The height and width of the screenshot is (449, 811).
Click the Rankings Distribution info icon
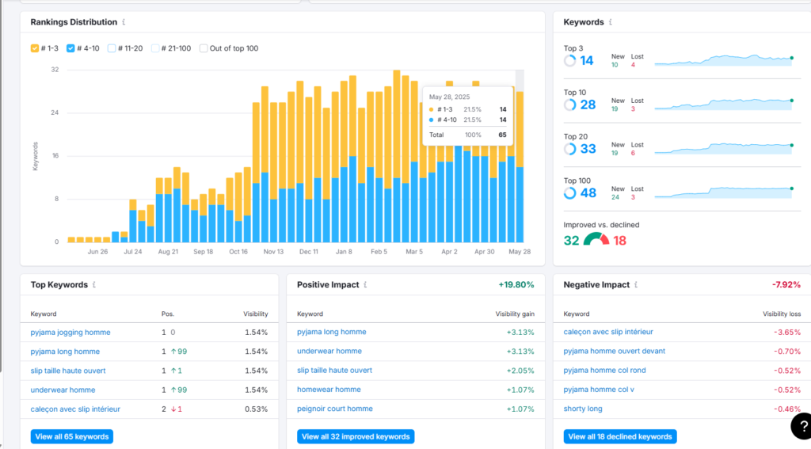(124, 22)
